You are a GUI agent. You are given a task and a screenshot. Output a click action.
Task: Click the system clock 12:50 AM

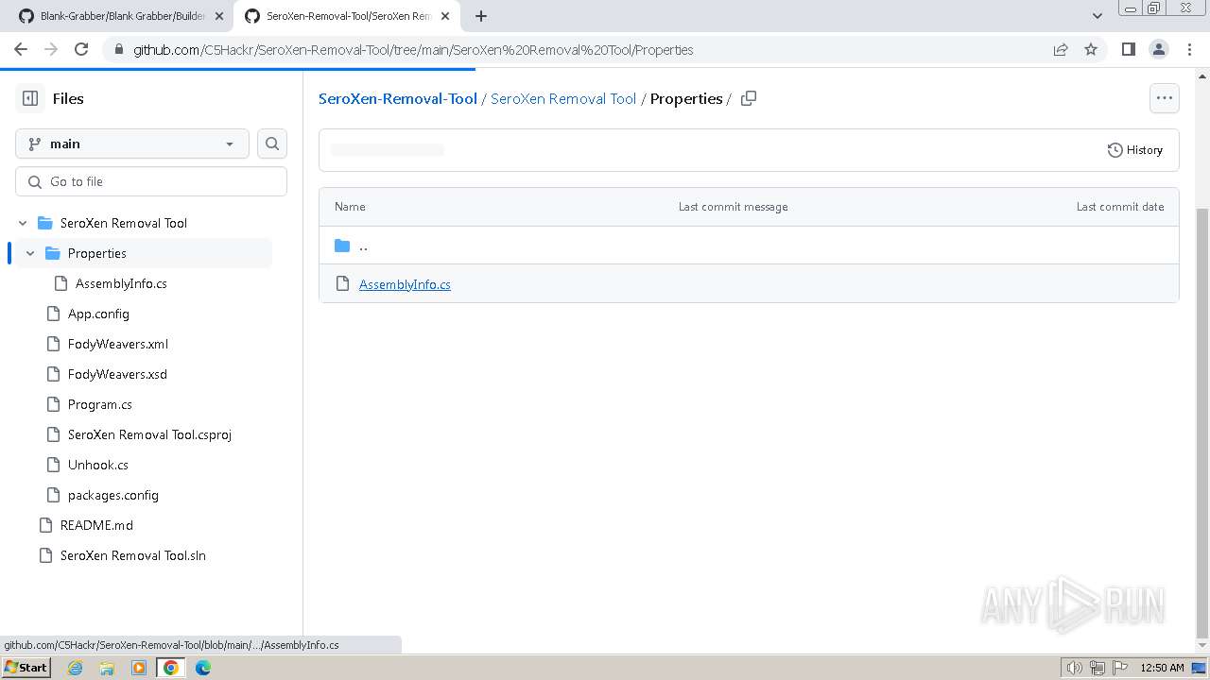pyautogui.click(x=1162, y=668)
